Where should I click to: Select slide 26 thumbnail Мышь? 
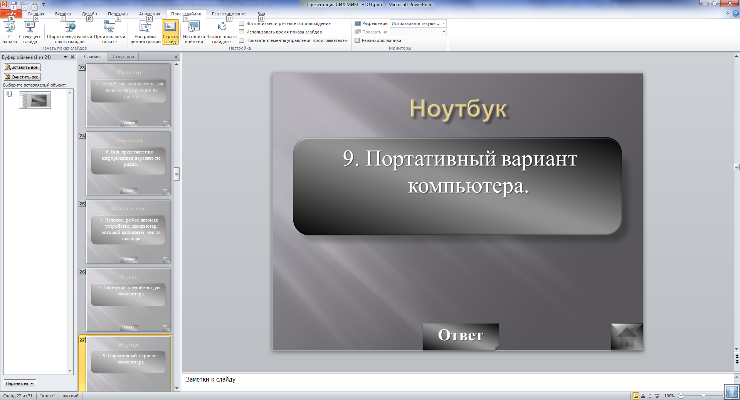[x=128, y=300]
